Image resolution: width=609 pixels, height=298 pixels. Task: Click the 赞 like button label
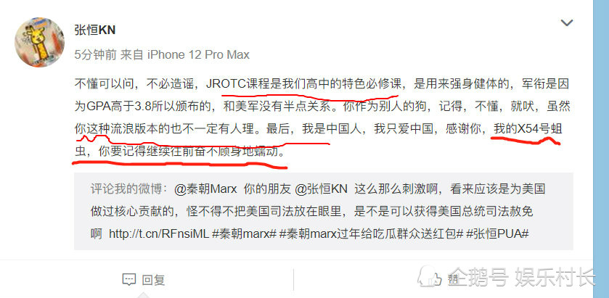[x=453, y=280]
